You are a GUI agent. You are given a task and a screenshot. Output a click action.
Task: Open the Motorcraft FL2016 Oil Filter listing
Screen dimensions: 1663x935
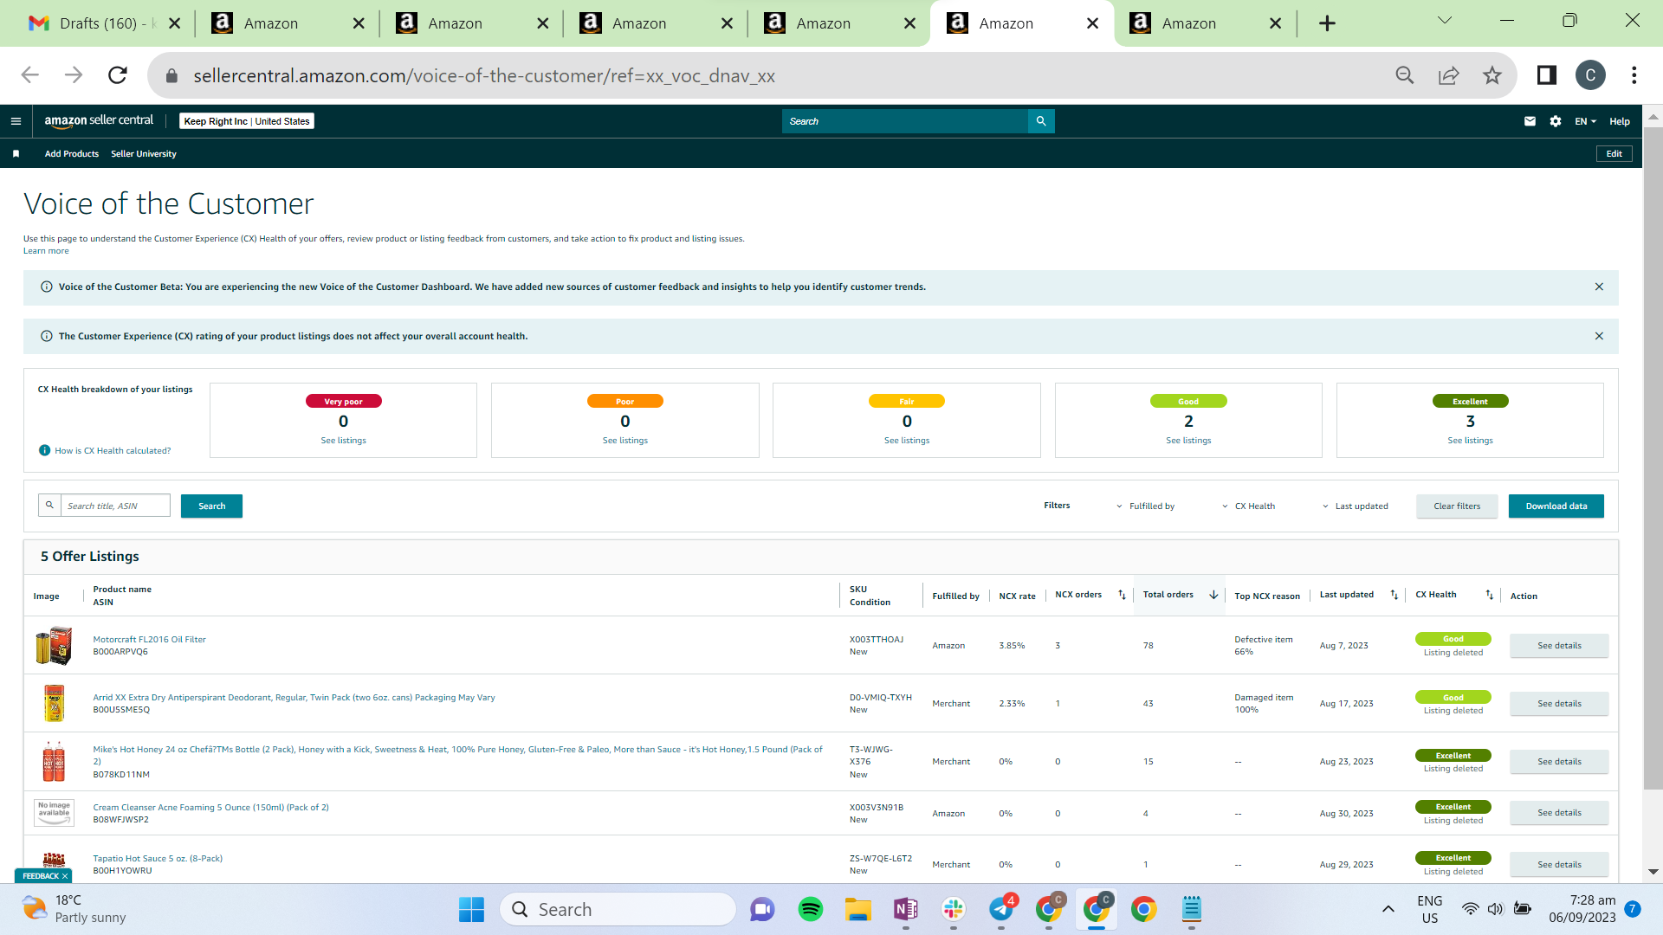click(149, 640)
